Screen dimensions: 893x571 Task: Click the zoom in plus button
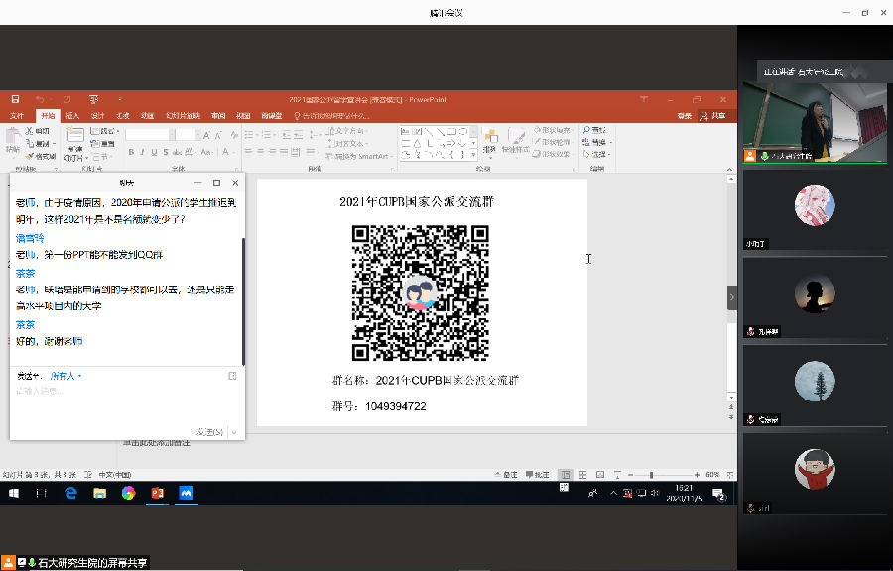tap(697, 474)
